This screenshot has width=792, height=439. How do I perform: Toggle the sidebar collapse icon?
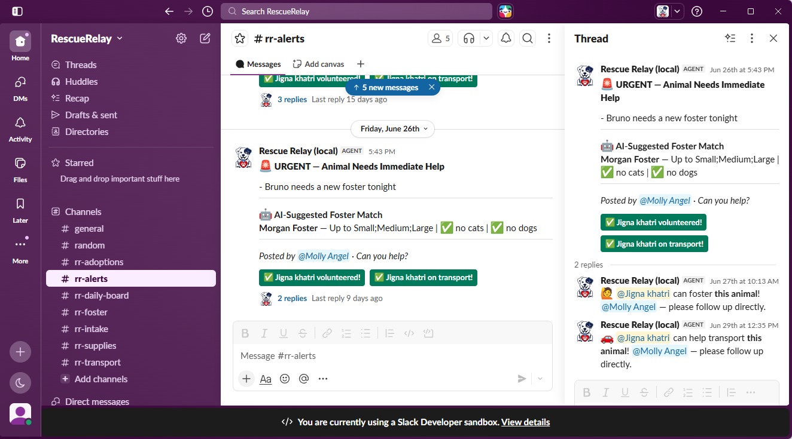tap(17, 11)
